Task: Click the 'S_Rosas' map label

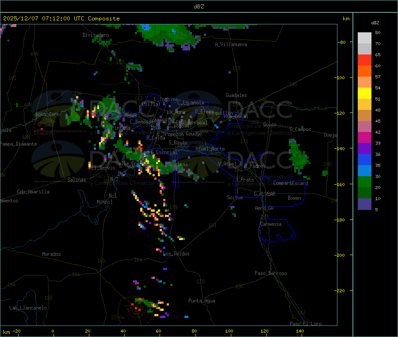Action: point(178,143)
